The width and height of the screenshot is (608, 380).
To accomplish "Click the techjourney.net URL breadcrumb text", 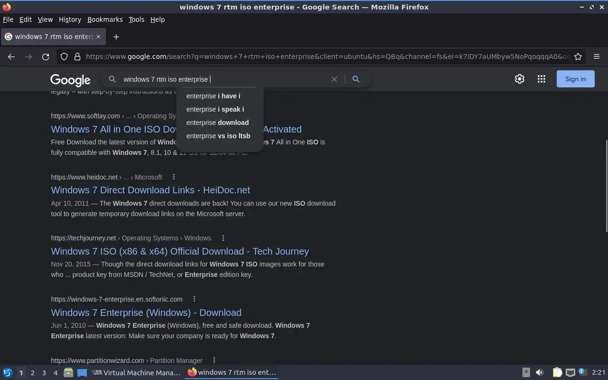I will [x=131, y=238].
